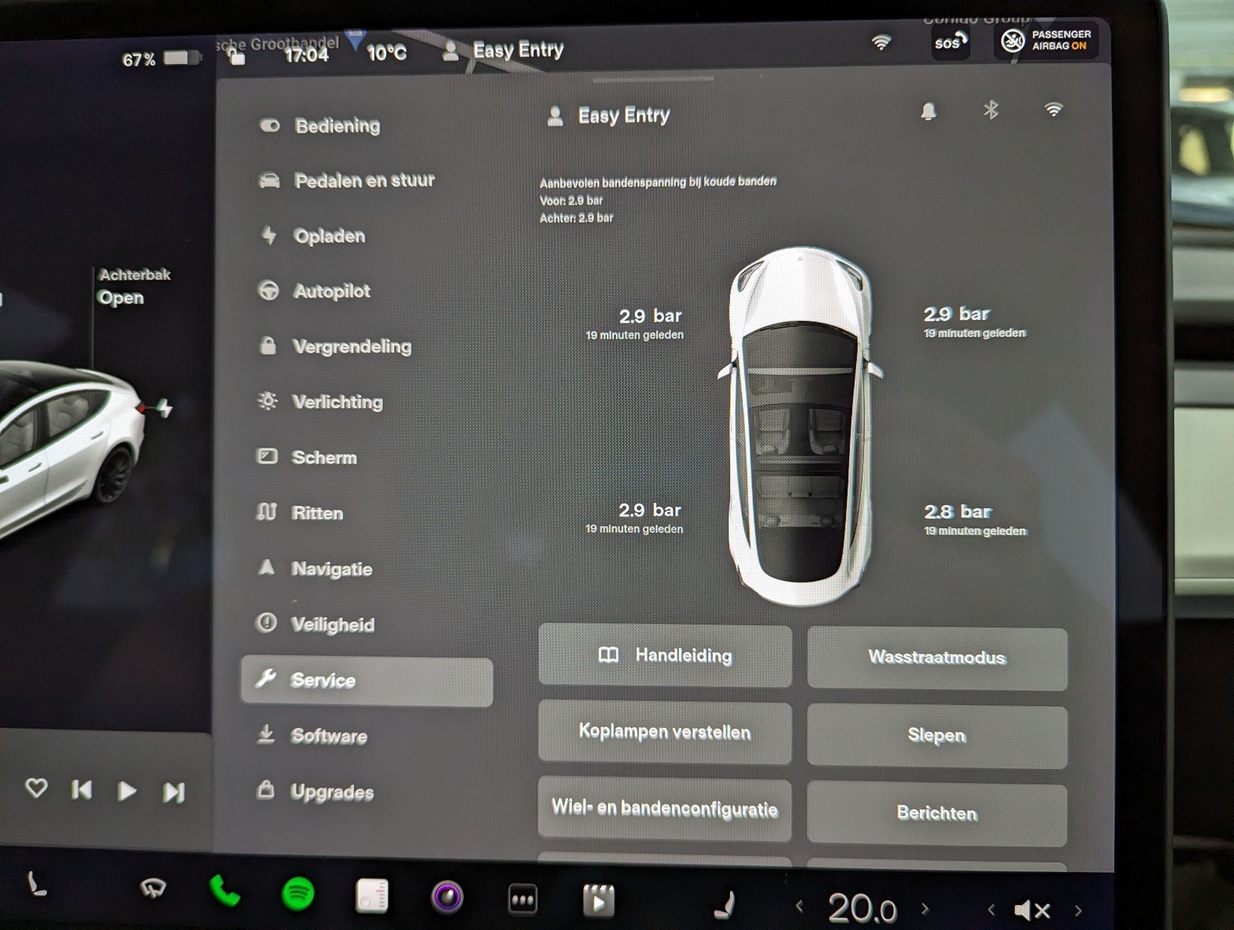The width and height of the screenshot is (1234, 930).
Task: Open the phone app icon
Action: click(x=224, y=893)
